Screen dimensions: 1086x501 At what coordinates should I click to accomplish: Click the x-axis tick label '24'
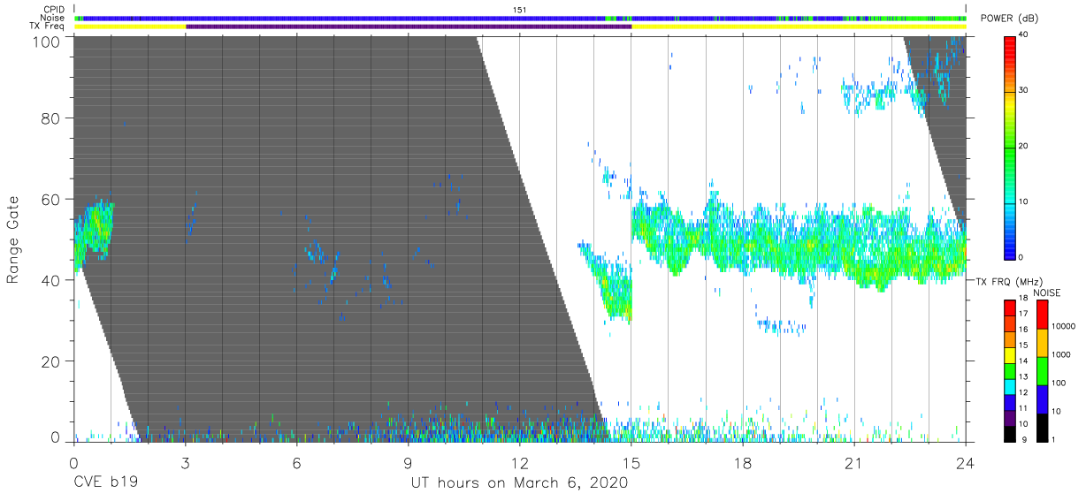pos(966,462)
